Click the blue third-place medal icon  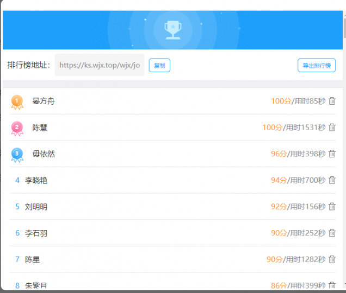pos(17,155)
